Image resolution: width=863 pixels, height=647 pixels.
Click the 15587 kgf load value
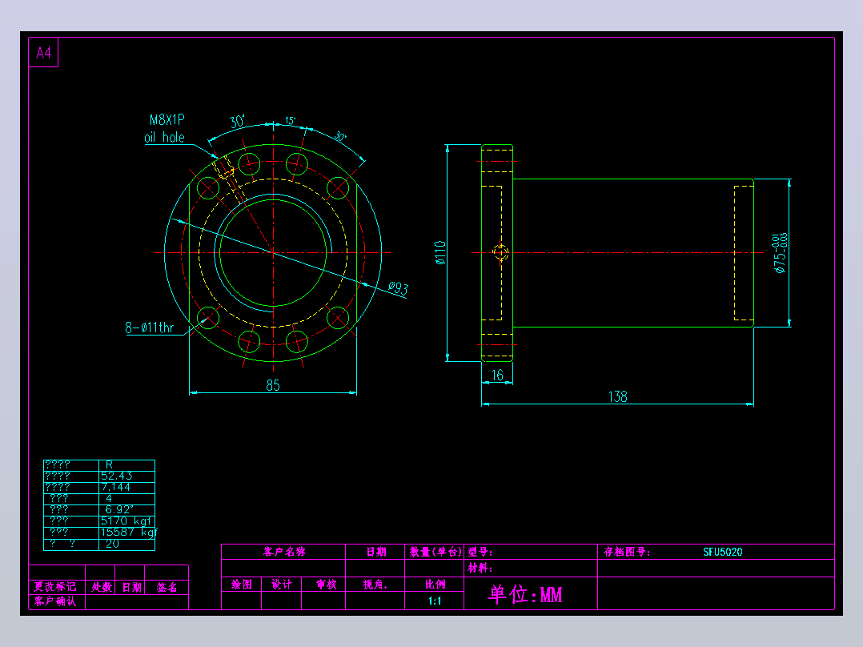(128, 532)
